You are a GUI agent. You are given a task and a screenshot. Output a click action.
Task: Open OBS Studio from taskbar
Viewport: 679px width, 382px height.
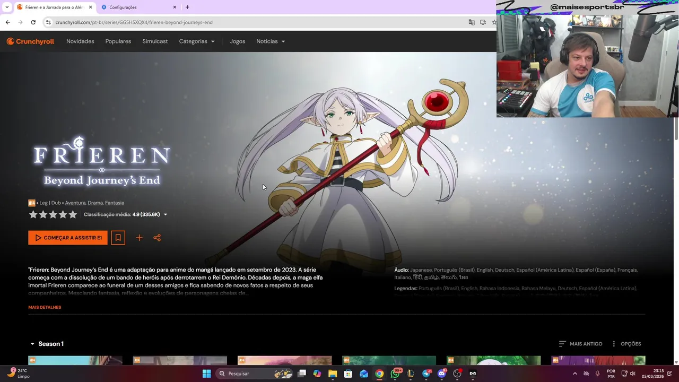(x=457, y=374)
